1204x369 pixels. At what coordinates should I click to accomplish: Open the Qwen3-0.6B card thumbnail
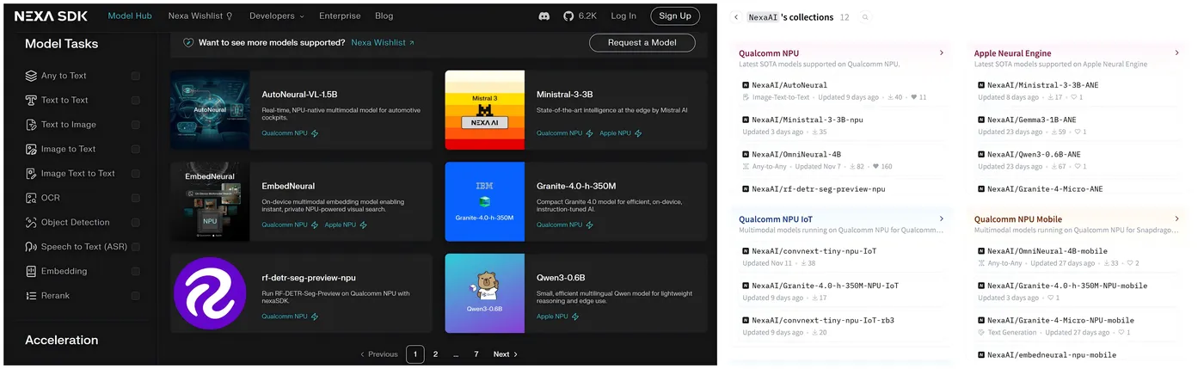[484, 293]
